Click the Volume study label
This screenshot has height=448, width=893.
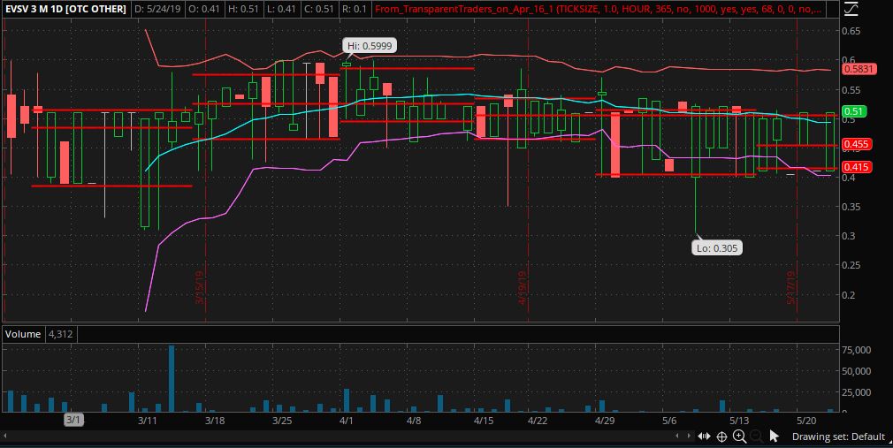pos(23,334)
